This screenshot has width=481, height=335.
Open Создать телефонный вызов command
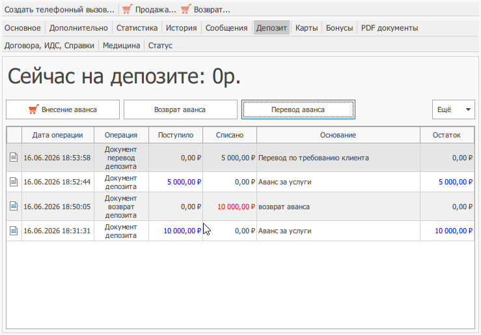pos(59,10)
